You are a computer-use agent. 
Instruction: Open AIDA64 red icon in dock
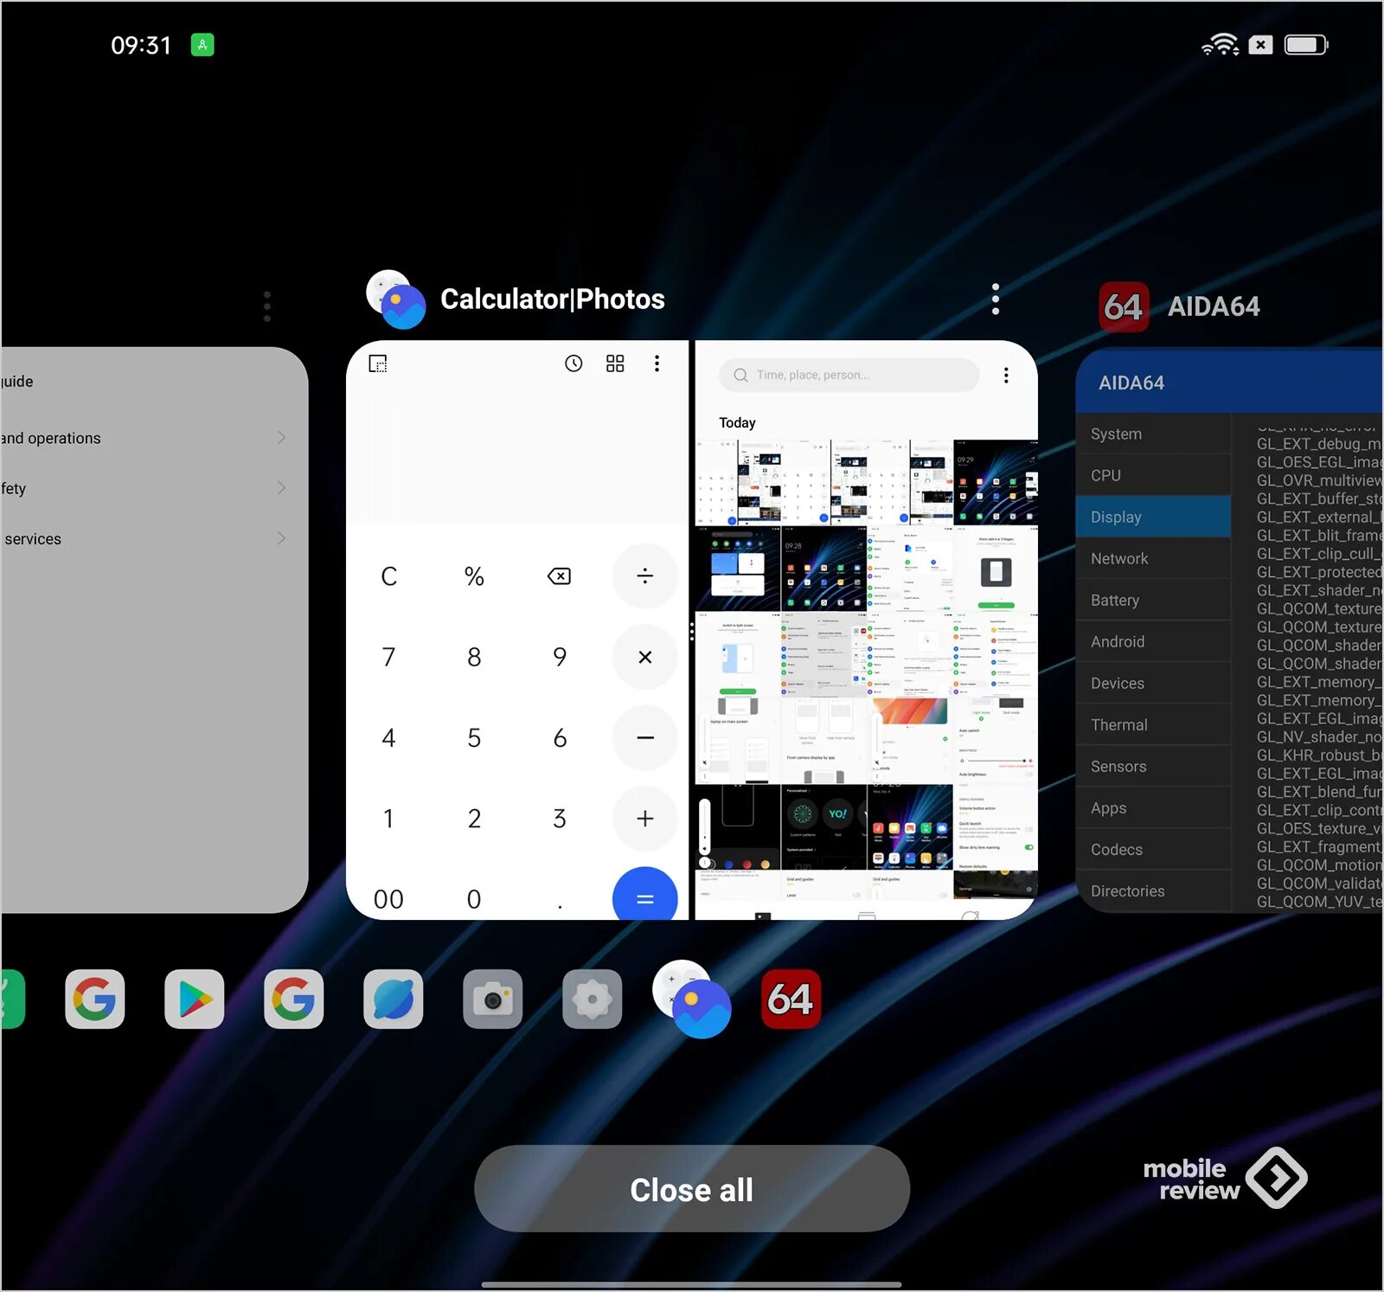[x=791, y=999]
